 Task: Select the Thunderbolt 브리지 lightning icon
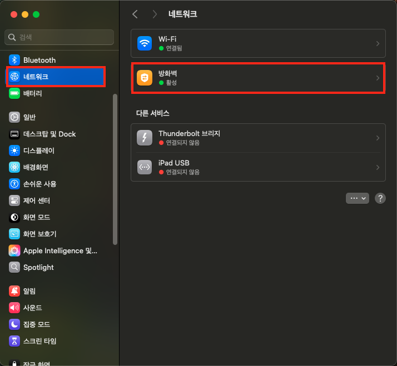pos(145,138)
